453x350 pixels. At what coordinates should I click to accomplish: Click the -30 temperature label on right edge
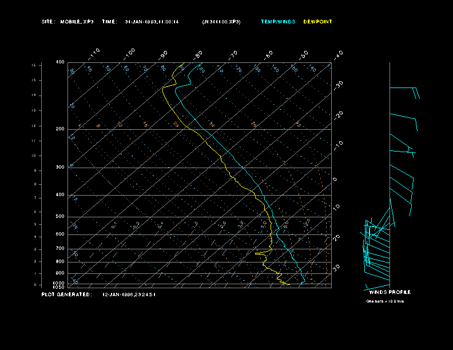(338, 85)
